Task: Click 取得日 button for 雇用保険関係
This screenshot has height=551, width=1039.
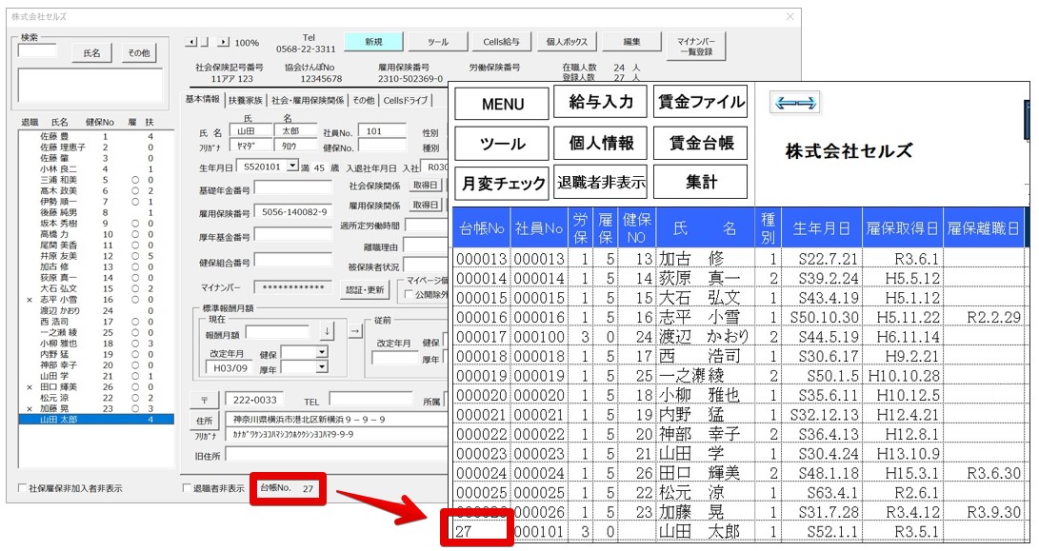Action: (426, 206)
